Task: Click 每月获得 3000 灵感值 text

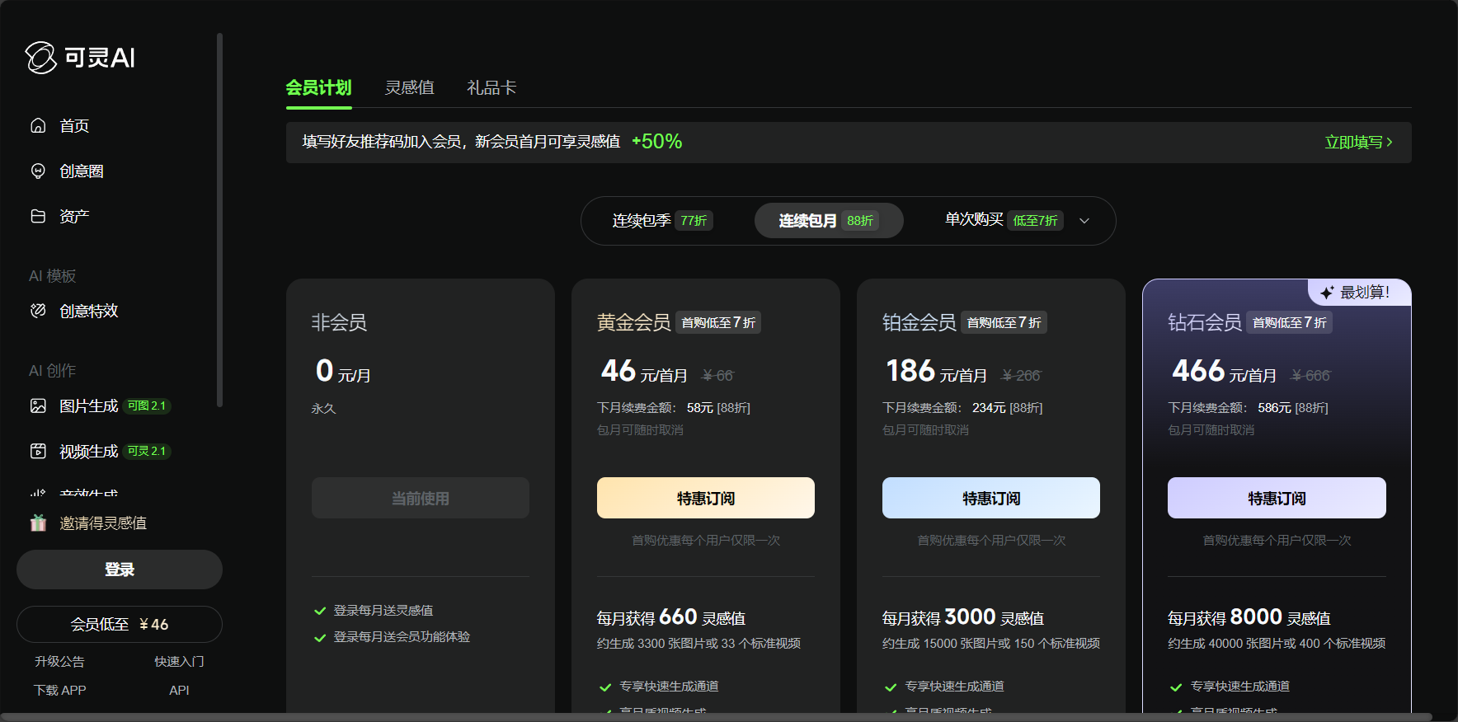Action: coord(963,617)
